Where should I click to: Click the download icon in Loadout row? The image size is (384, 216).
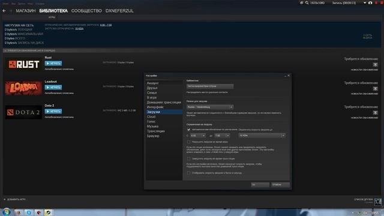(x=375, y=89)
